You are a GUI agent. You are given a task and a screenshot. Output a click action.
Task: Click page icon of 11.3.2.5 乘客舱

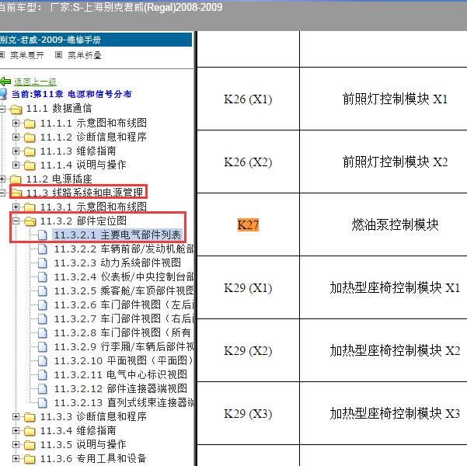point(43,291)
